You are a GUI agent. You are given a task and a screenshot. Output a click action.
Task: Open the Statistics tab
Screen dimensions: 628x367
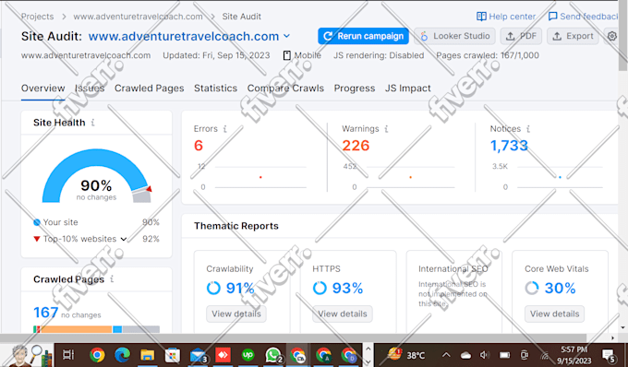[215, 88]
